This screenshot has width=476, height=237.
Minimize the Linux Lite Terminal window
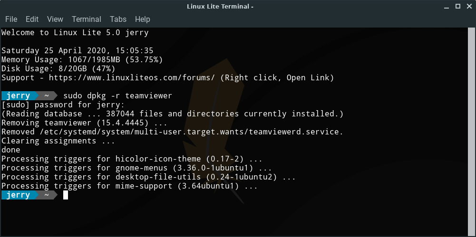(447, 6)
